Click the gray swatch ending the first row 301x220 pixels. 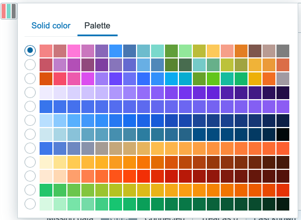[283, 51]
